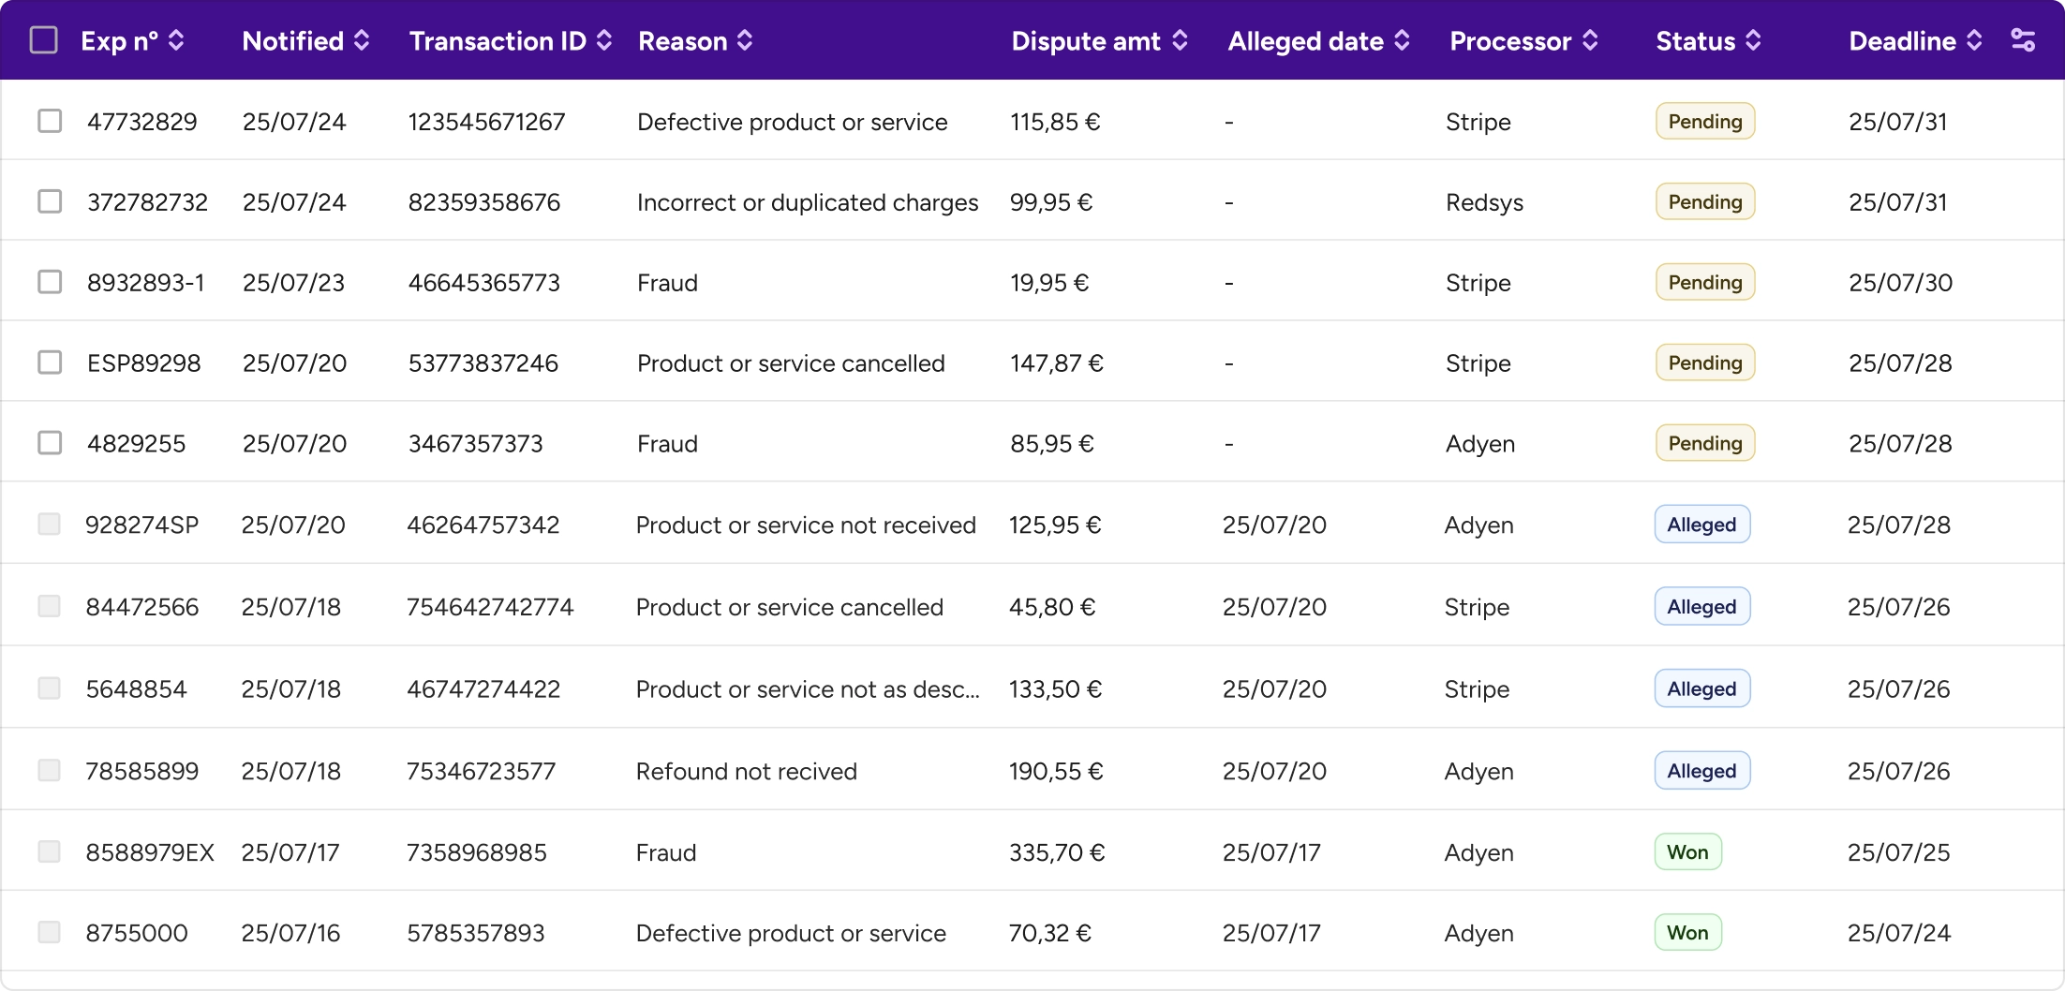
Task: Select the Alleged badge on row 928274SP
Action: [1701, 525]
